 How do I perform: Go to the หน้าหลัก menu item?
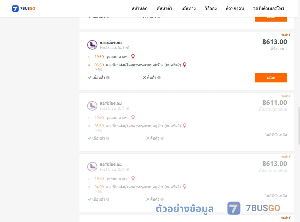[x=139, y=8]
